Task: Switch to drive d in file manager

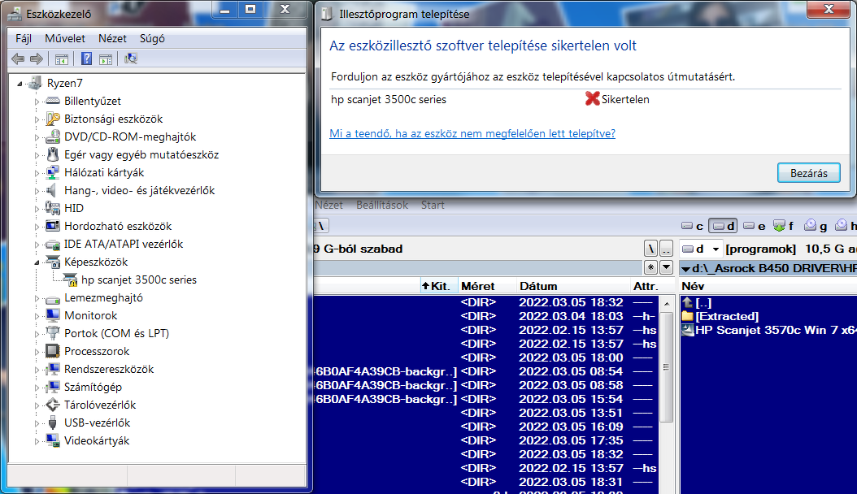Action: [x=723, y=226]
